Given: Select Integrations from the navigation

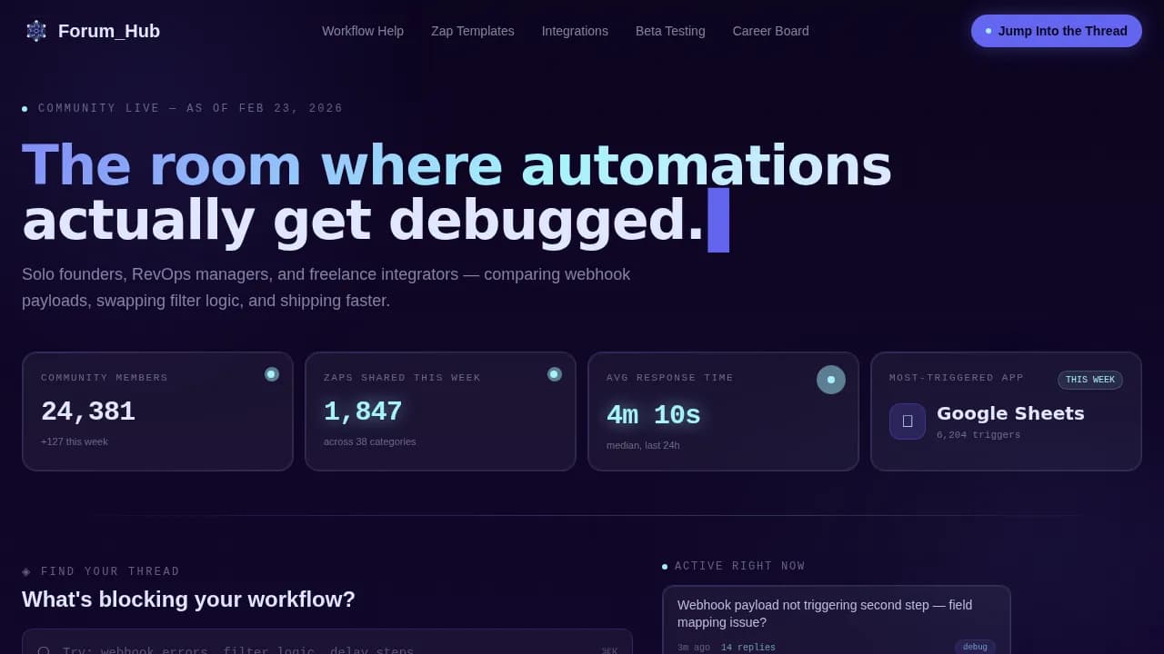Looking at the screenshot, I should click(575, 30).
